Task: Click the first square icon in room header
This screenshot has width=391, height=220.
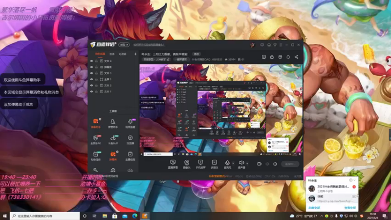Action: click(264, 57)
